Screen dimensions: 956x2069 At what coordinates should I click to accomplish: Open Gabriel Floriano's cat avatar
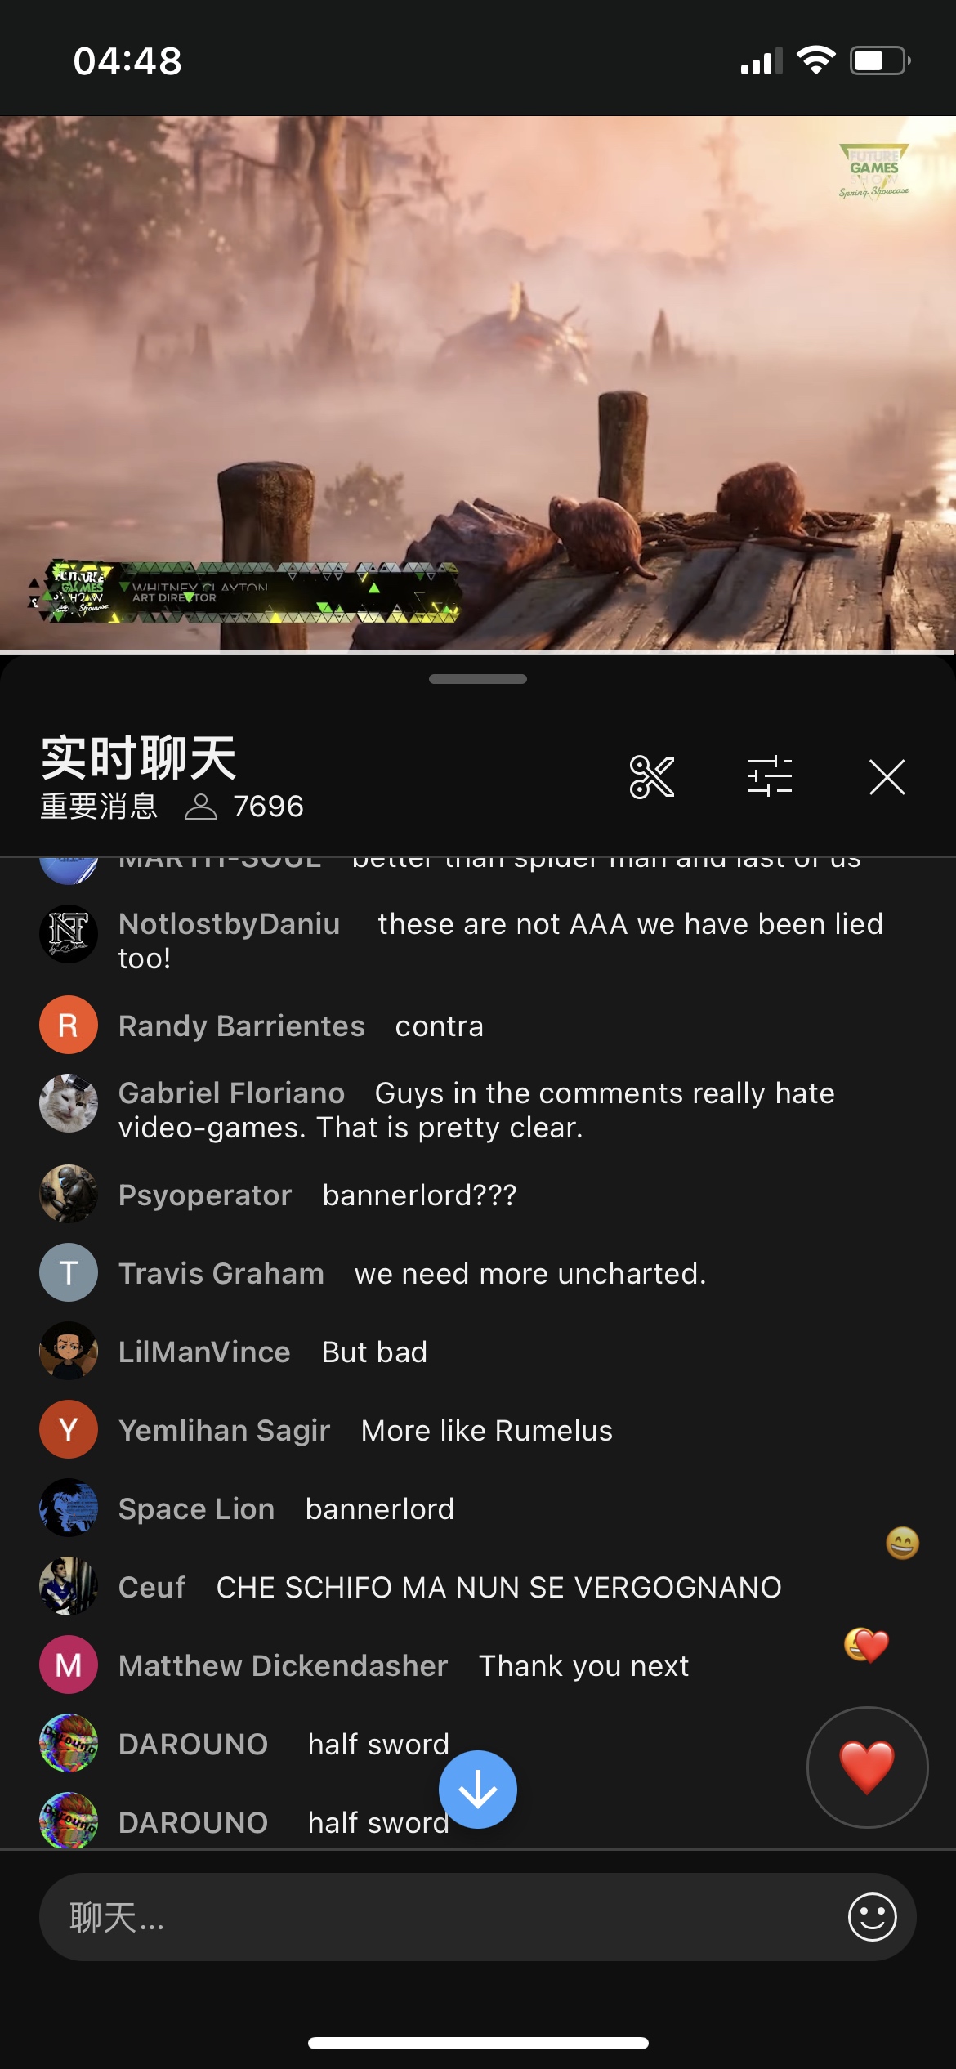(x=69, y=1103)
